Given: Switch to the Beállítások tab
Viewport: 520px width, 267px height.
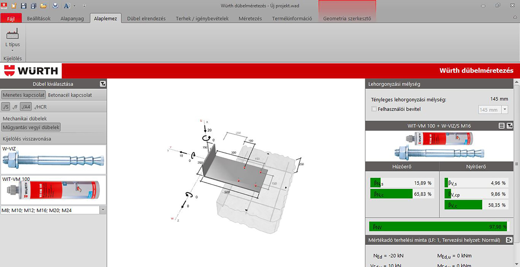Looking at the screenshot, I should pyautogui.click(x=39, y=19).
